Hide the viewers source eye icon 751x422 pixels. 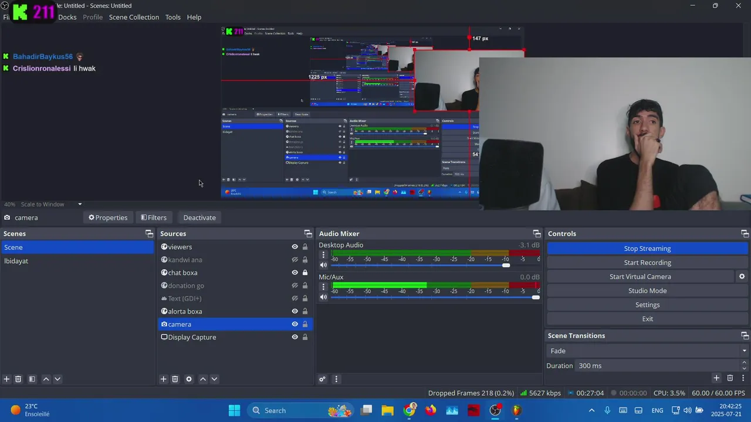[295, 247]
